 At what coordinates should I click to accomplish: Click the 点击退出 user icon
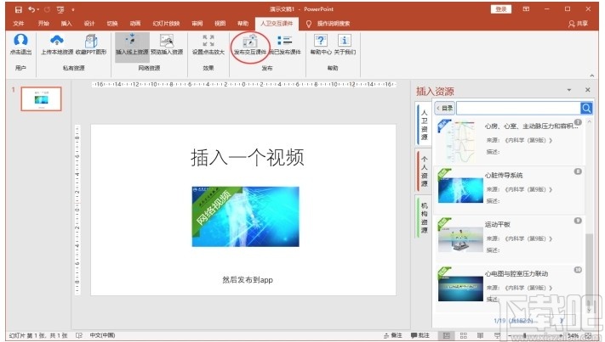(20, 40)
